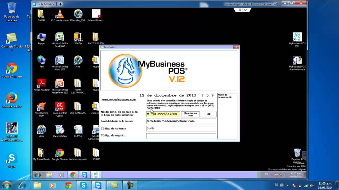This screenshot has width=339, height=190.
Task: Open Skype from the local taskbar
Action: point(83,185)
